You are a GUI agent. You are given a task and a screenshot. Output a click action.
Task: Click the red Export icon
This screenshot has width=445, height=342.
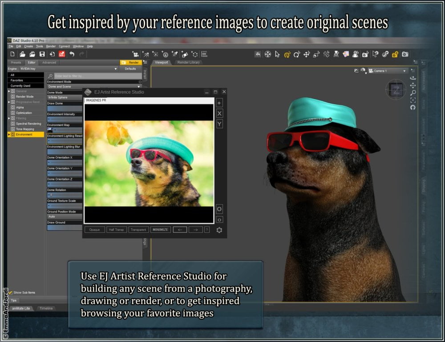tap(62, 54)
